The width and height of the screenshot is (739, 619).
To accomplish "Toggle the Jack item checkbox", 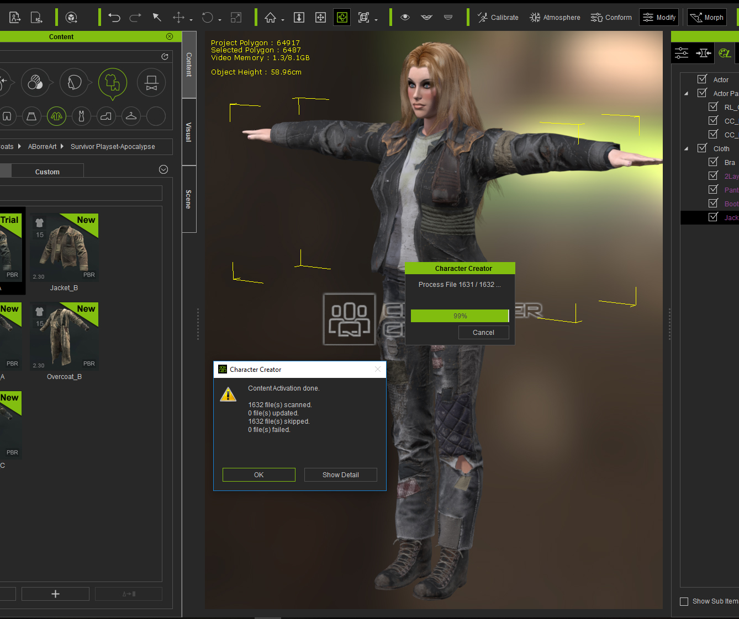I will [x=713, y=217].
